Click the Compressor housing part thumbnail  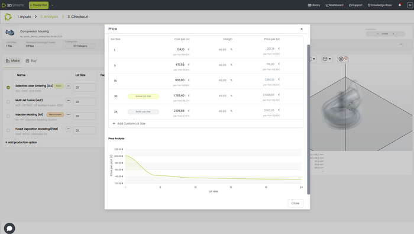click(10, 33)
